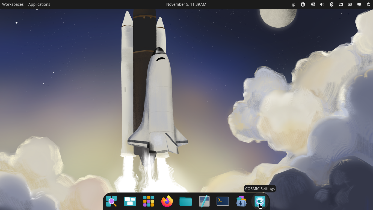Open the COSMIC Store icon in the dock

coord(241,202)
